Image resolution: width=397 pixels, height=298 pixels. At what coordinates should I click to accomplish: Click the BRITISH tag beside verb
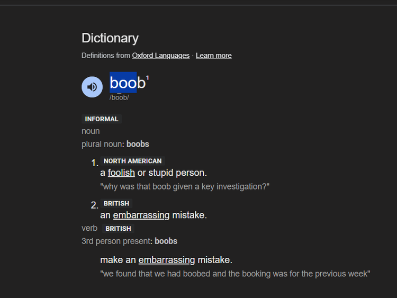(118, 229)
